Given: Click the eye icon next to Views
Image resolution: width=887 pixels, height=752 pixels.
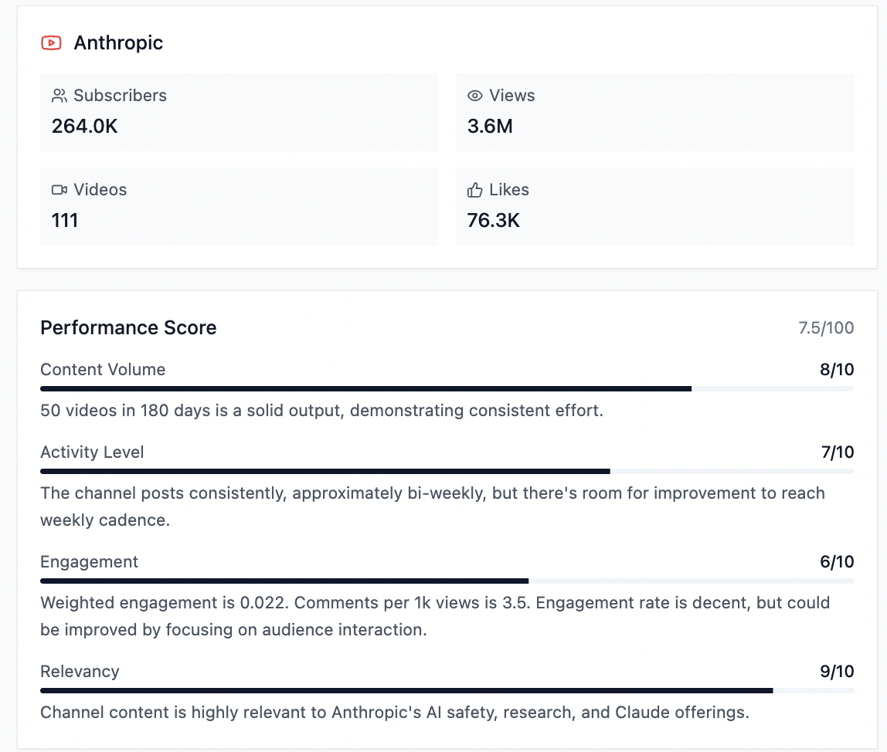Looking at the screenshot, I should (474, 95).
